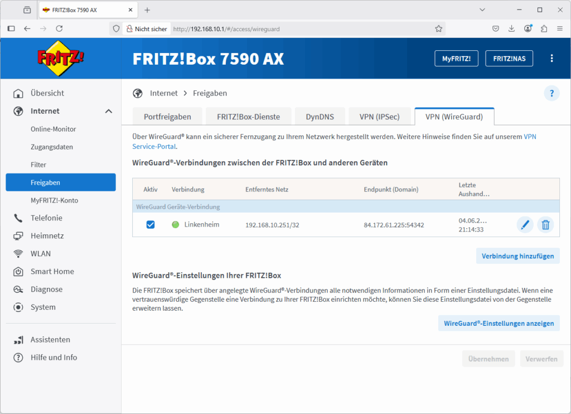Click the Pocket save icon
Screen dimensions: 571x414
tap(496, 28)
